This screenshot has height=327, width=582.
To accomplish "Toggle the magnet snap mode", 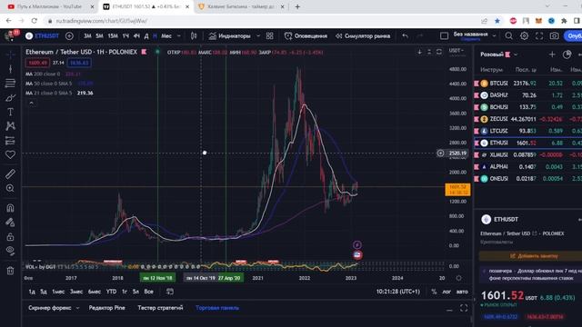I will tap(10, 208).
